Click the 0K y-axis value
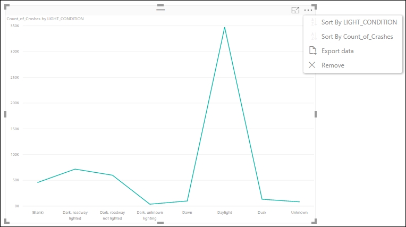The height and width of the screenshot is (227, 406). [x=17, y=206]
